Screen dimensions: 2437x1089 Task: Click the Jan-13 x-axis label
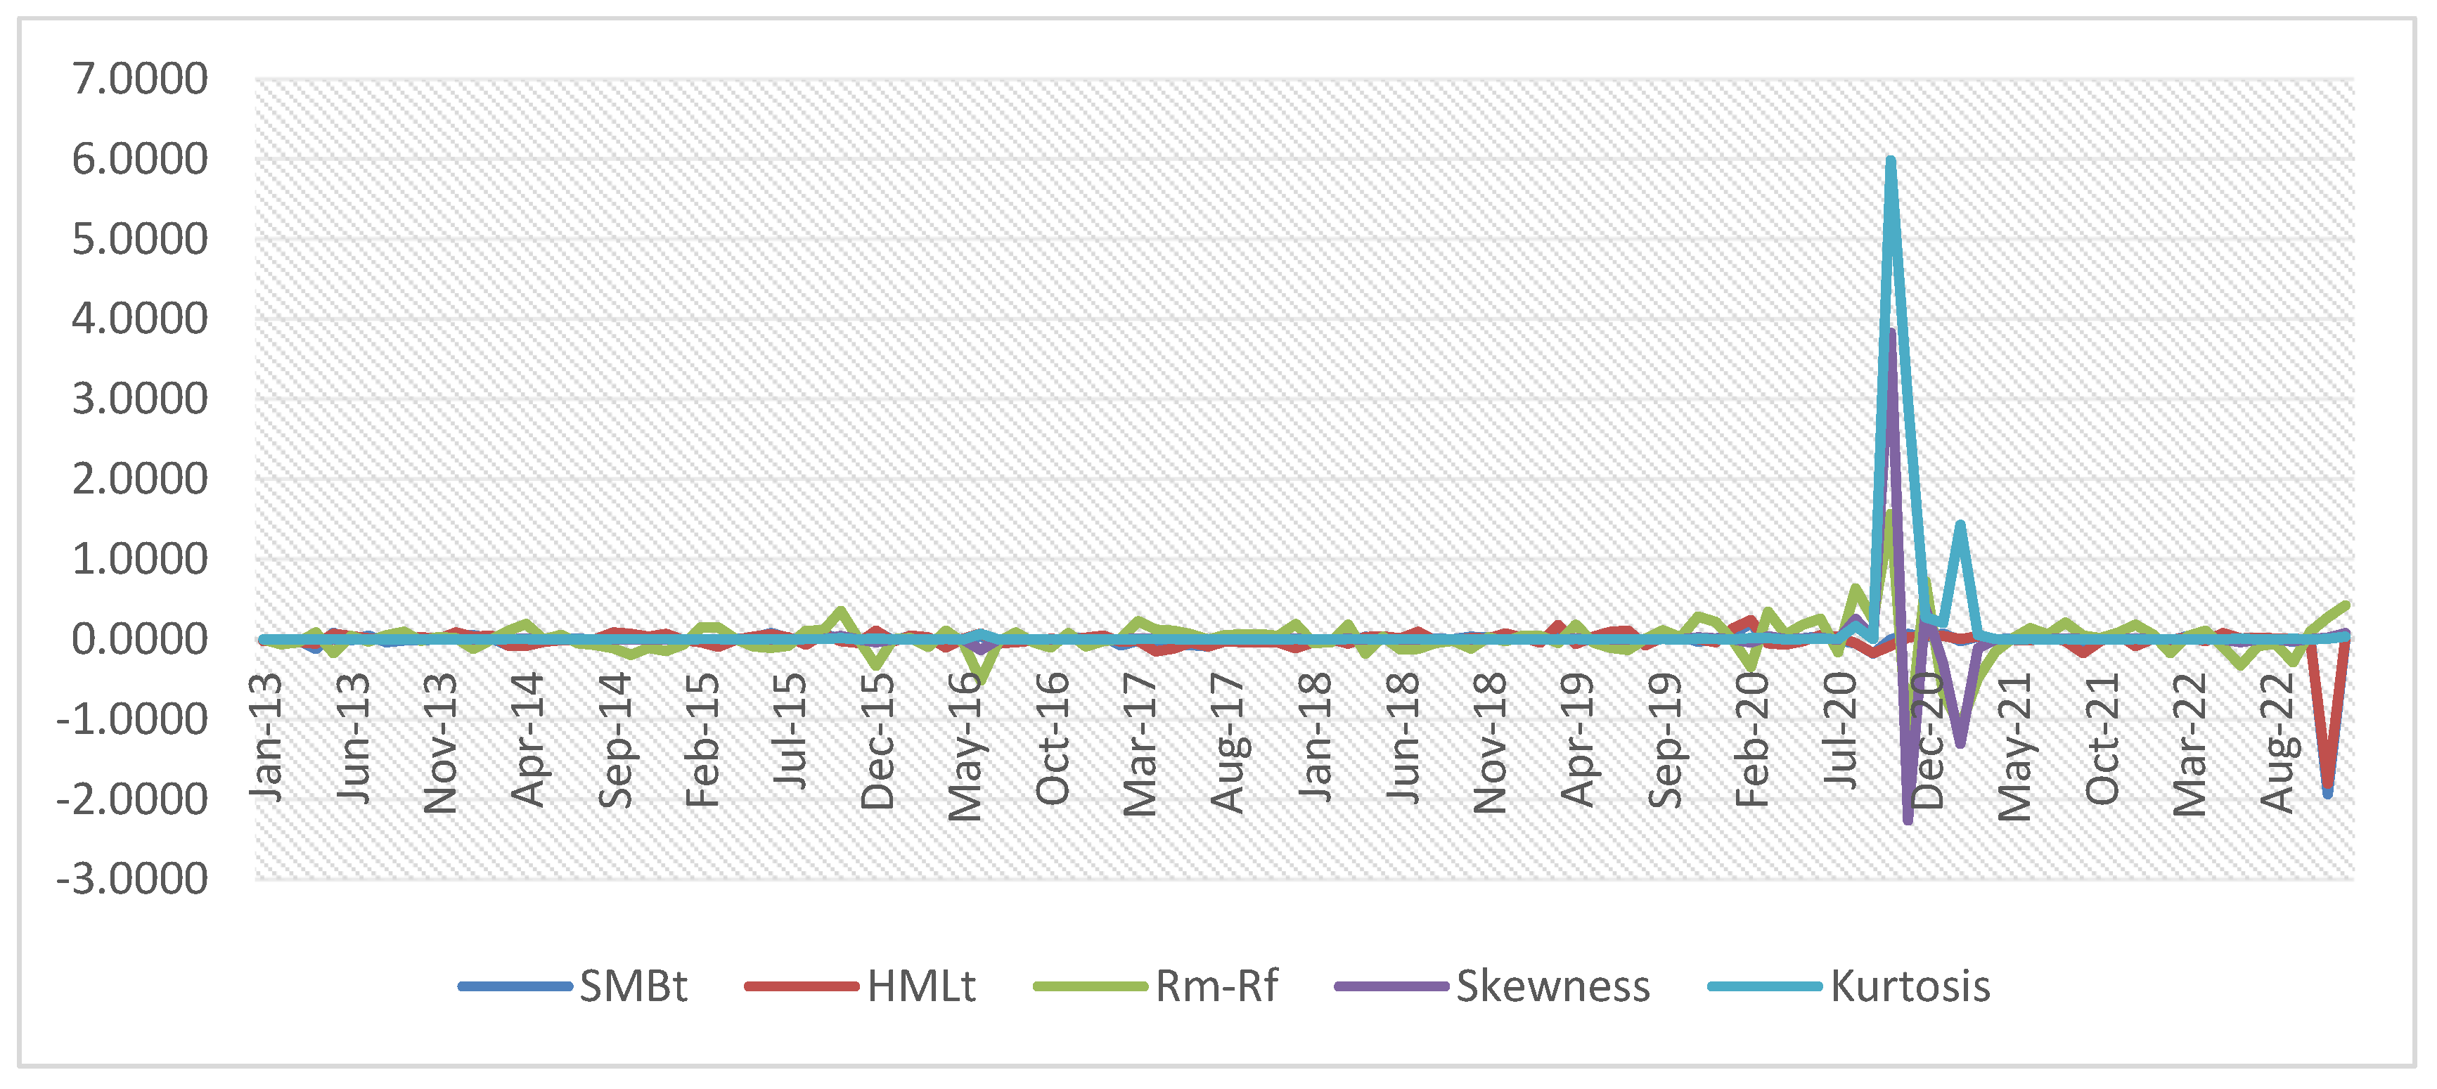click(266, 738)
